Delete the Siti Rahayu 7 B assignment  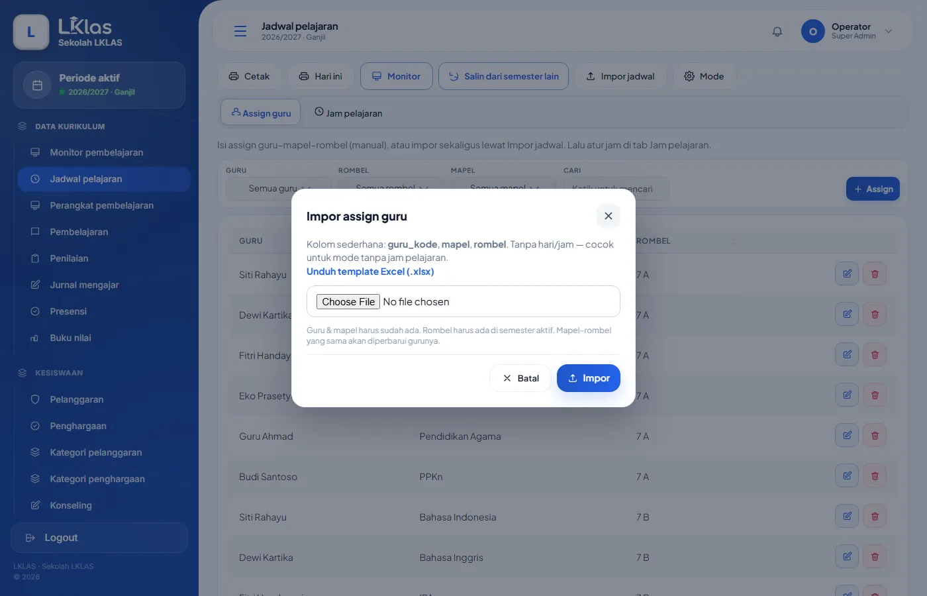(x=875, y=517)
